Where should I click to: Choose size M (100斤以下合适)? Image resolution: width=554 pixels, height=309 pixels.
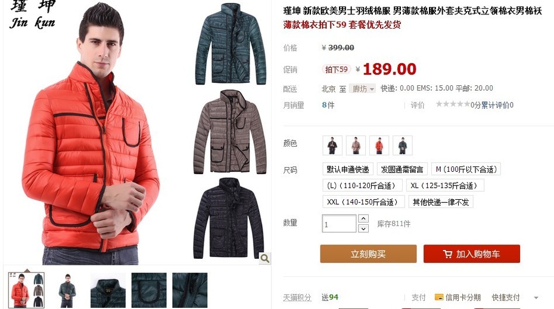tap(466, 169)
